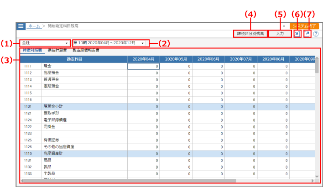Follow the ホーム breadcrumb link
The height and width of the screenshot is (187, 323).
(34, 26)
